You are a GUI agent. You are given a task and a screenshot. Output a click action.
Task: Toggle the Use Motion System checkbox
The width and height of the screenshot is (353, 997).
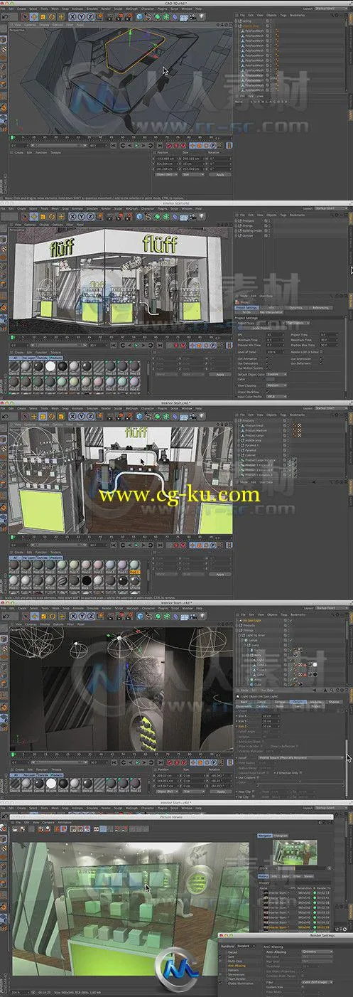click(x=267, y=368)
